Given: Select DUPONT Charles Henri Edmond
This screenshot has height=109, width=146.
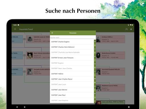Looking at the screenshot, I should (72, 47).
